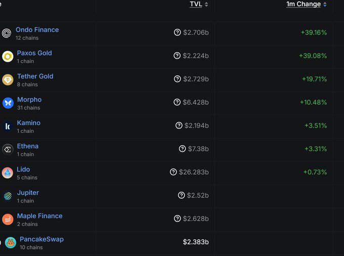Click the Morpho butterfly logo icon
344x256 pixels.
pos(8,103)
